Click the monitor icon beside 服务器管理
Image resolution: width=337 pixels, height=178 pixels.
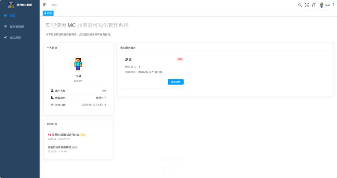pyautogui.click(x=5, y=27)
